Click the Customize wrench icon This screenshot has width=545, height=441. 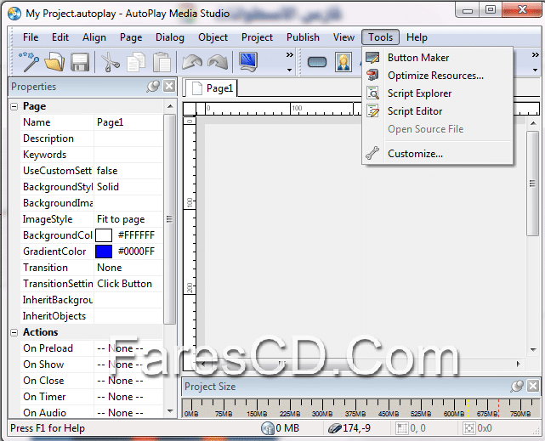[372, 153]
